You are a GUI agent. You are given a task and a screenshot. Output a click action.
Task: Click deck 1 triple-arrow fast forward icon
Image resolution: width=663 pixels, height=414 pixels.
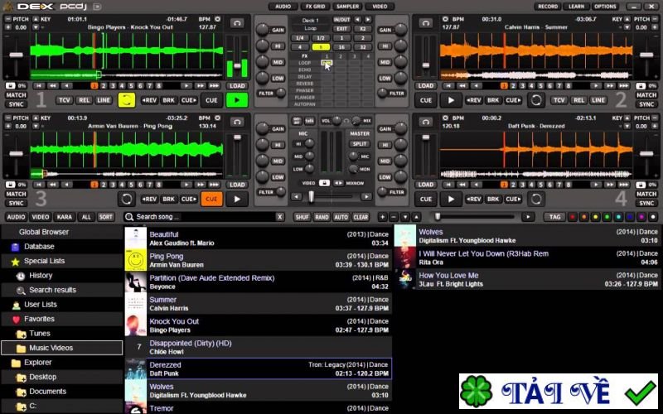click(214, 86)
